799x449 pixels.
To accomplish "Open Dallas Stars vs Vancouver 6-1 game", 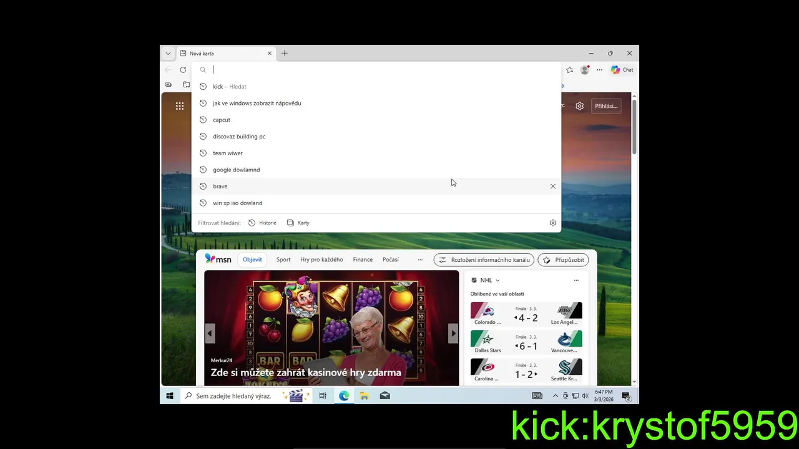I will (526, 342).
